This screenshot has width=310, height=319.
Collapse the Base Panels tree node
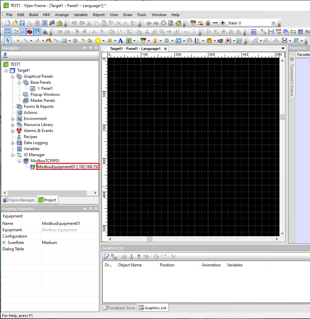19,82
